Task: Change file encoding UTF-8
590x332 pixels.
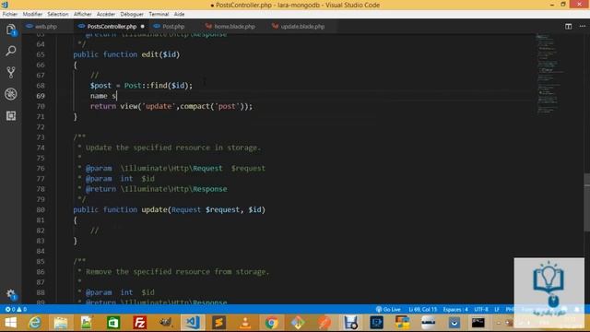Action: 481,310
